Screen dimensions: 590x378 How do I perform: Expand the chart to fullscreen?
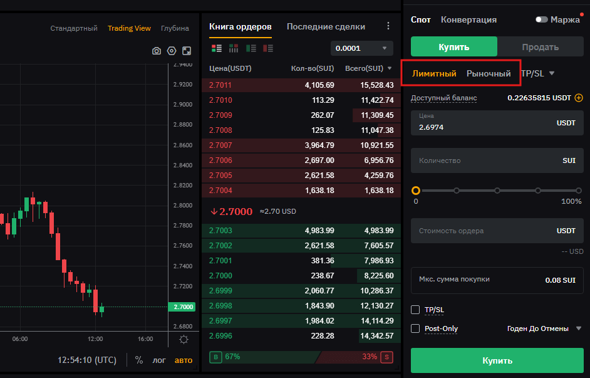187,51
